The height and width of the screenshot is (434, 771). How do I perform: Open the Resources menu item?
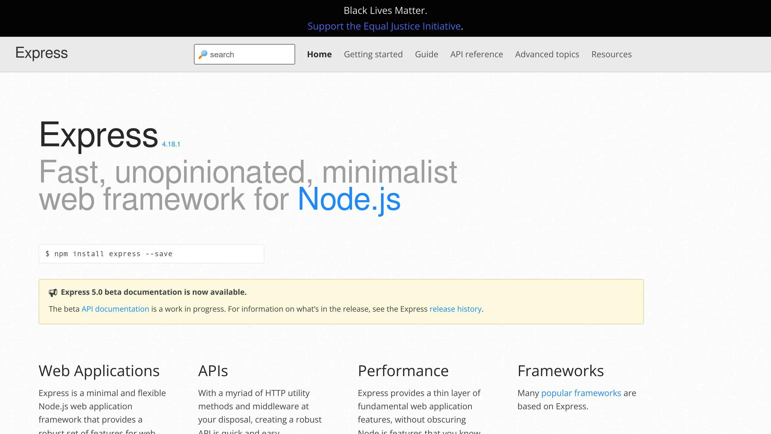pyautogui.click(x=611, y=54)
